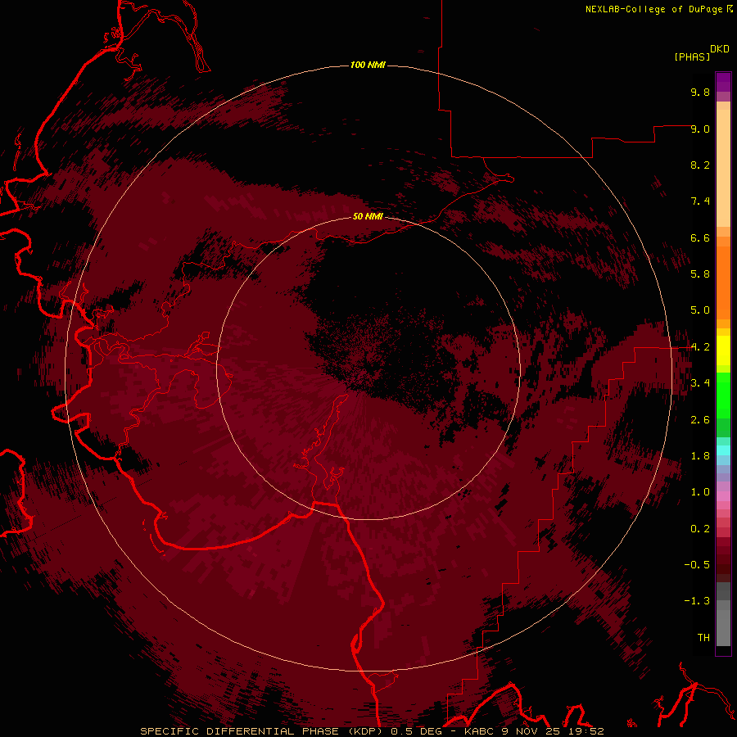Click the 9 NOV 25 19:52 timestamp
This screenshot has width=737, height=737.
pos(554,731)
